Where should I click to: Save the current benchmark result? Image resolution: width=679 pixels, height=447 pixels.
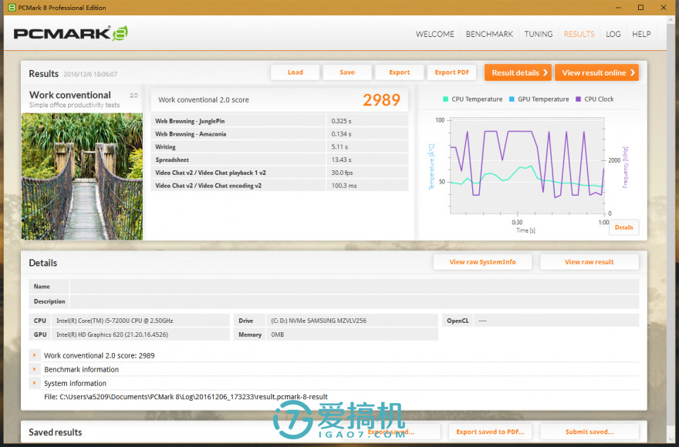pos(347,72)
